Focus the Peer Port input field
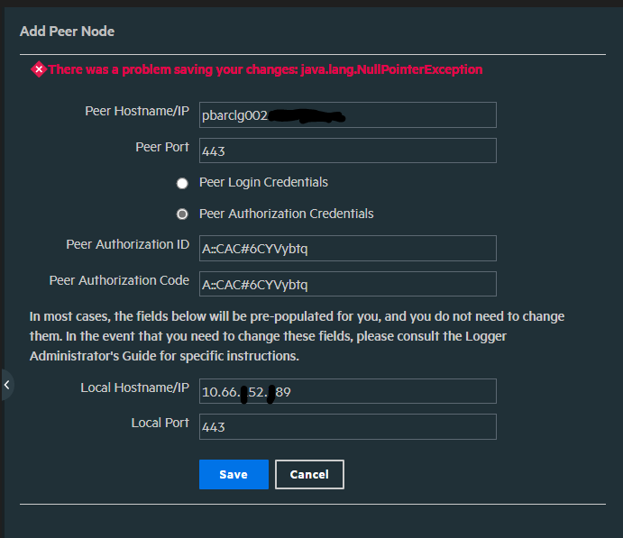623x538 pixels. [347, 150]
